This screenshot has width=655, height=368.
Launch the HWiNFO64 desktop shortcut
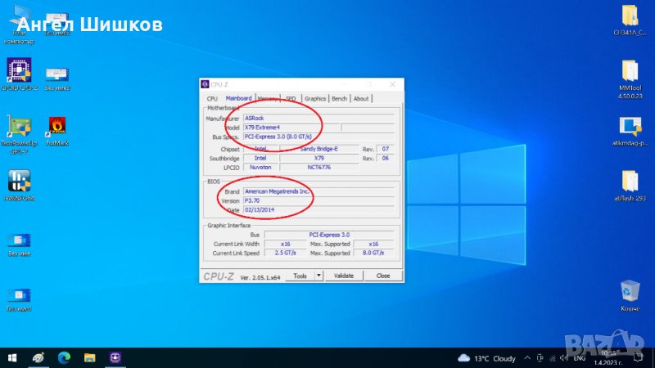tap(19, 182)
